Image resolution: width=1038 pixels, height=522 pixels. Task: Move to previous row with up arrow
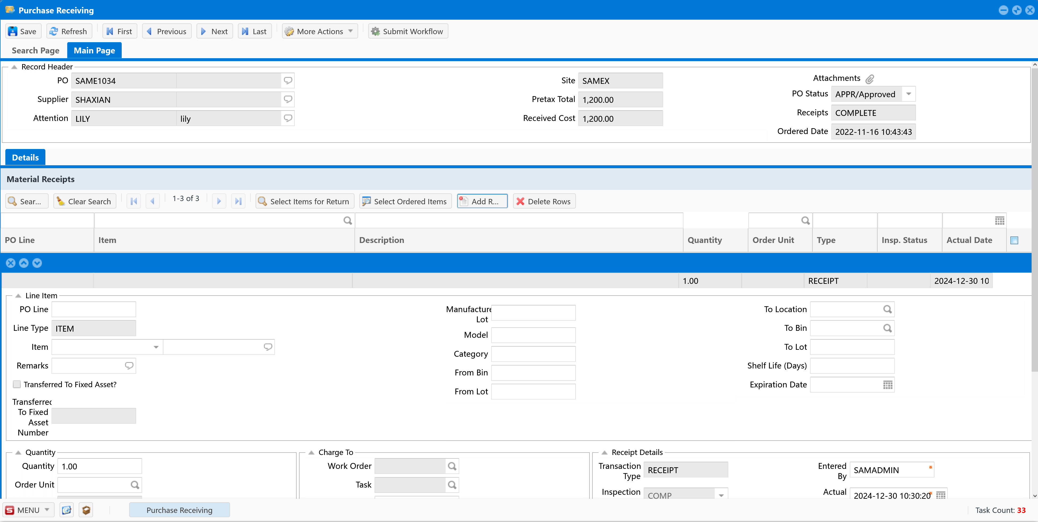[24, 263]
